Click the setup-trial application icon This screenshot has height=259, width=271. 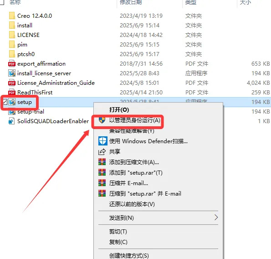pos(12,112)
